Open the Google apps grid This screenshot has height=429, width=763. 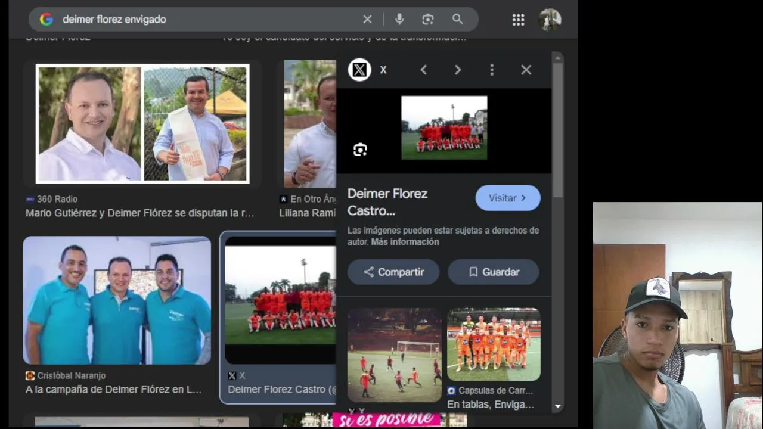pos(519,20)
